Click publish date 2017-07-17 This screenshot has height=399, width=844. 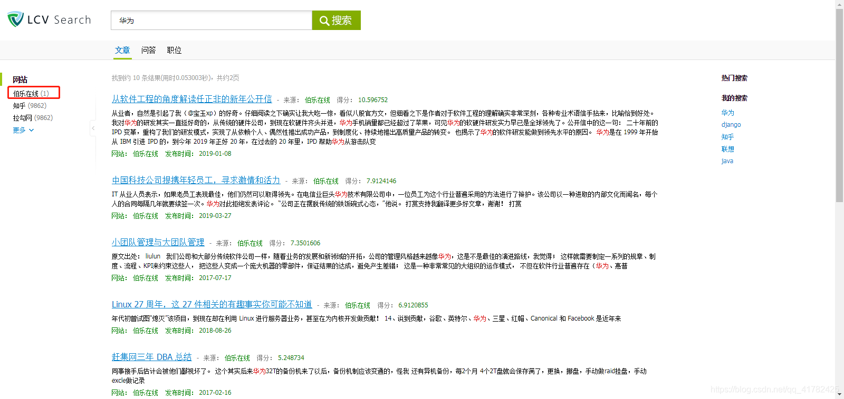pos(215,278)
